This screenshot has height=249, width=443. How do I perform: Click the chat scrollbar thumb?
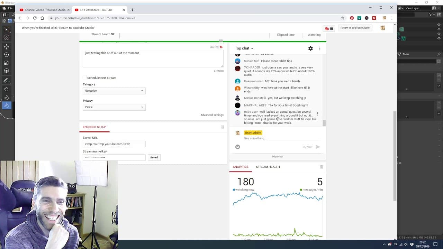pos(324,123)
